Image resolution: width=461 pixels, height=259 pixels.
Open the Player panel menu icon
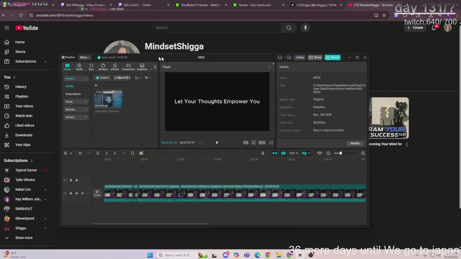[269, 67]
